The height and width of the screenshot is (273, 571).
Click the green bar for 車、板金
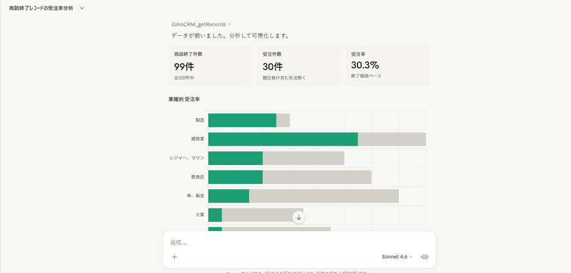pyautogui.click(x=228, y=196)
